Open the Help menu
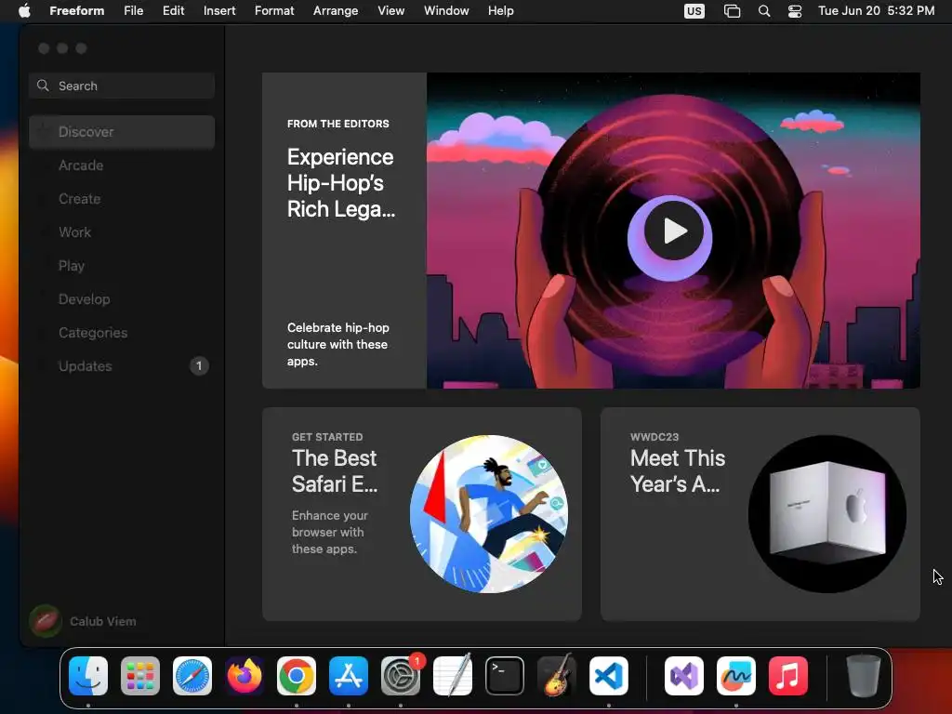The image size is (952, 714). (501, 11)
